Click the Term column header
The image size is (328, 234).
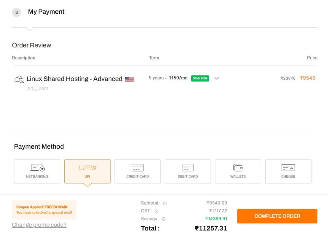tap(154, 58)
